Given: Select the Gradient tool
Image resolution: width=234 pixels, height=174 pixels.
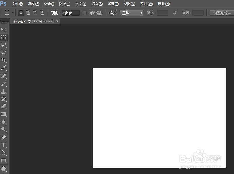Looking at the screenshot, I should tap(4, 114).
